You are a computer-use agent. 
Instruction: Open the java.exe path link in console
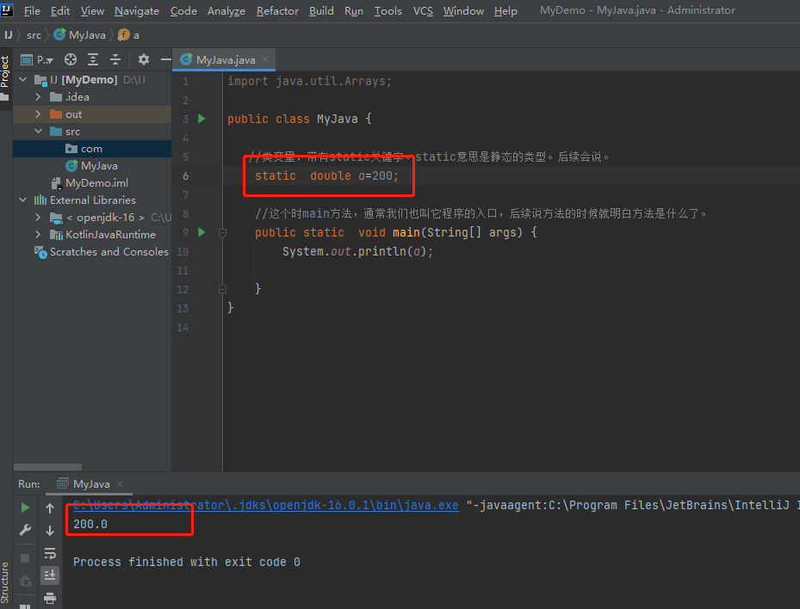[266, 505]
